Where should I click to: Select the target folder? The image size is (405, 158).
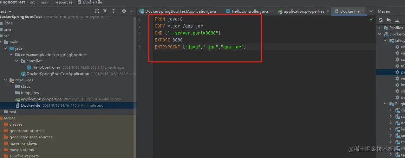[9, 118]
